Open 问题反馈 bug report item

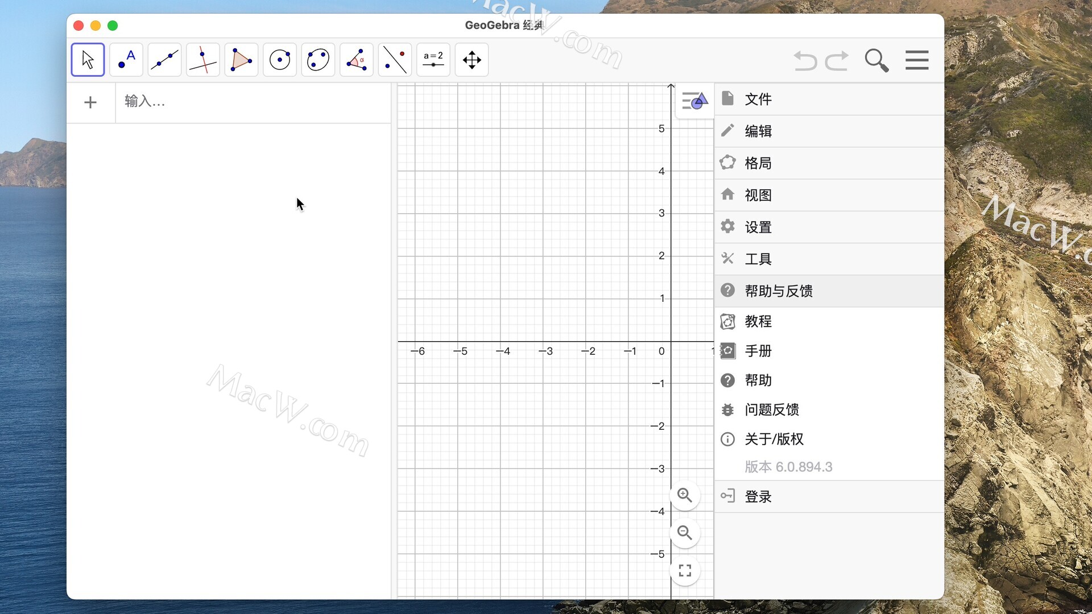(829, 409)
